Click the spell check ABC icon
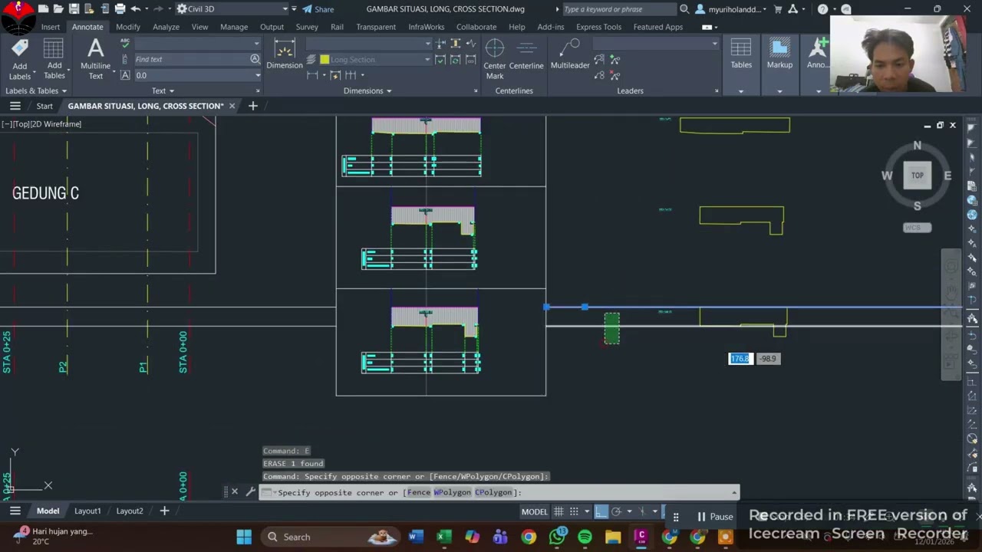Screen dimensions: 982x552 tap(125, 44)
